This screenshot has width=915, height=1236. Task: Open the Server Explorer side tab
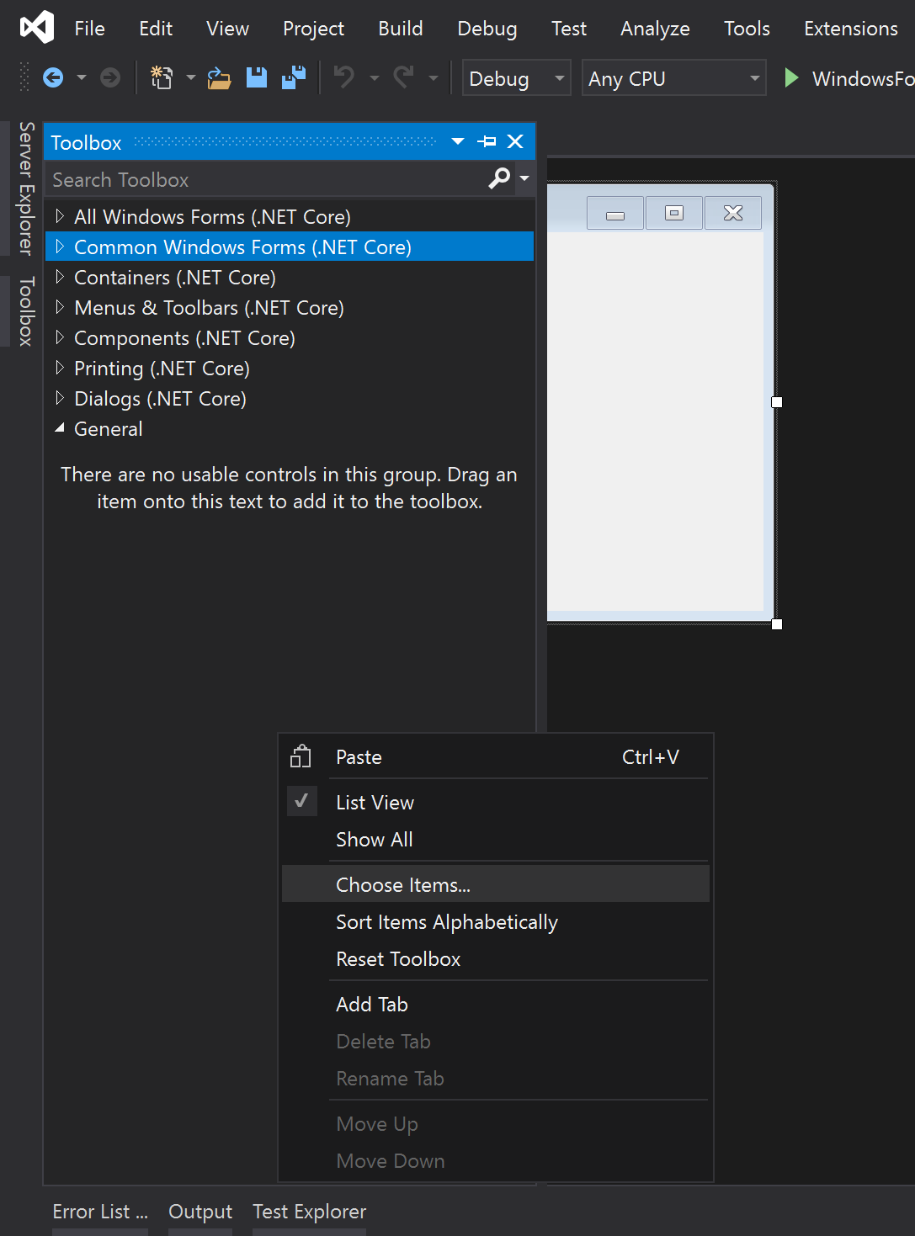pyautogui.click(x=26, y=188)
